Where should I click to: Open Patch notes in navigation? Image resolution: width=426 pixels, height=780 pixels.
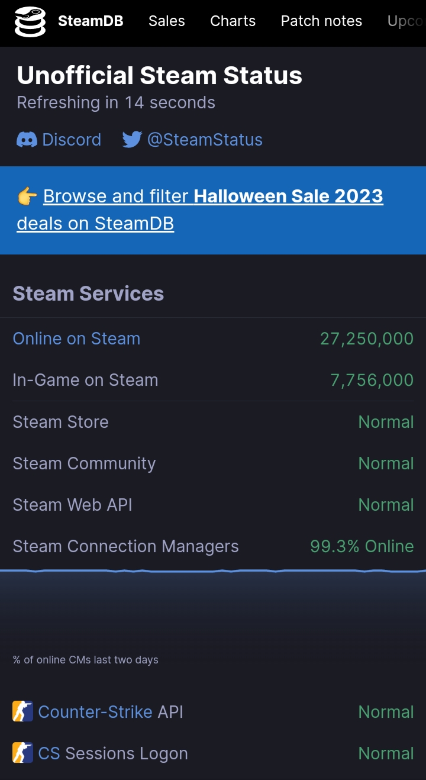click(321, 21)
